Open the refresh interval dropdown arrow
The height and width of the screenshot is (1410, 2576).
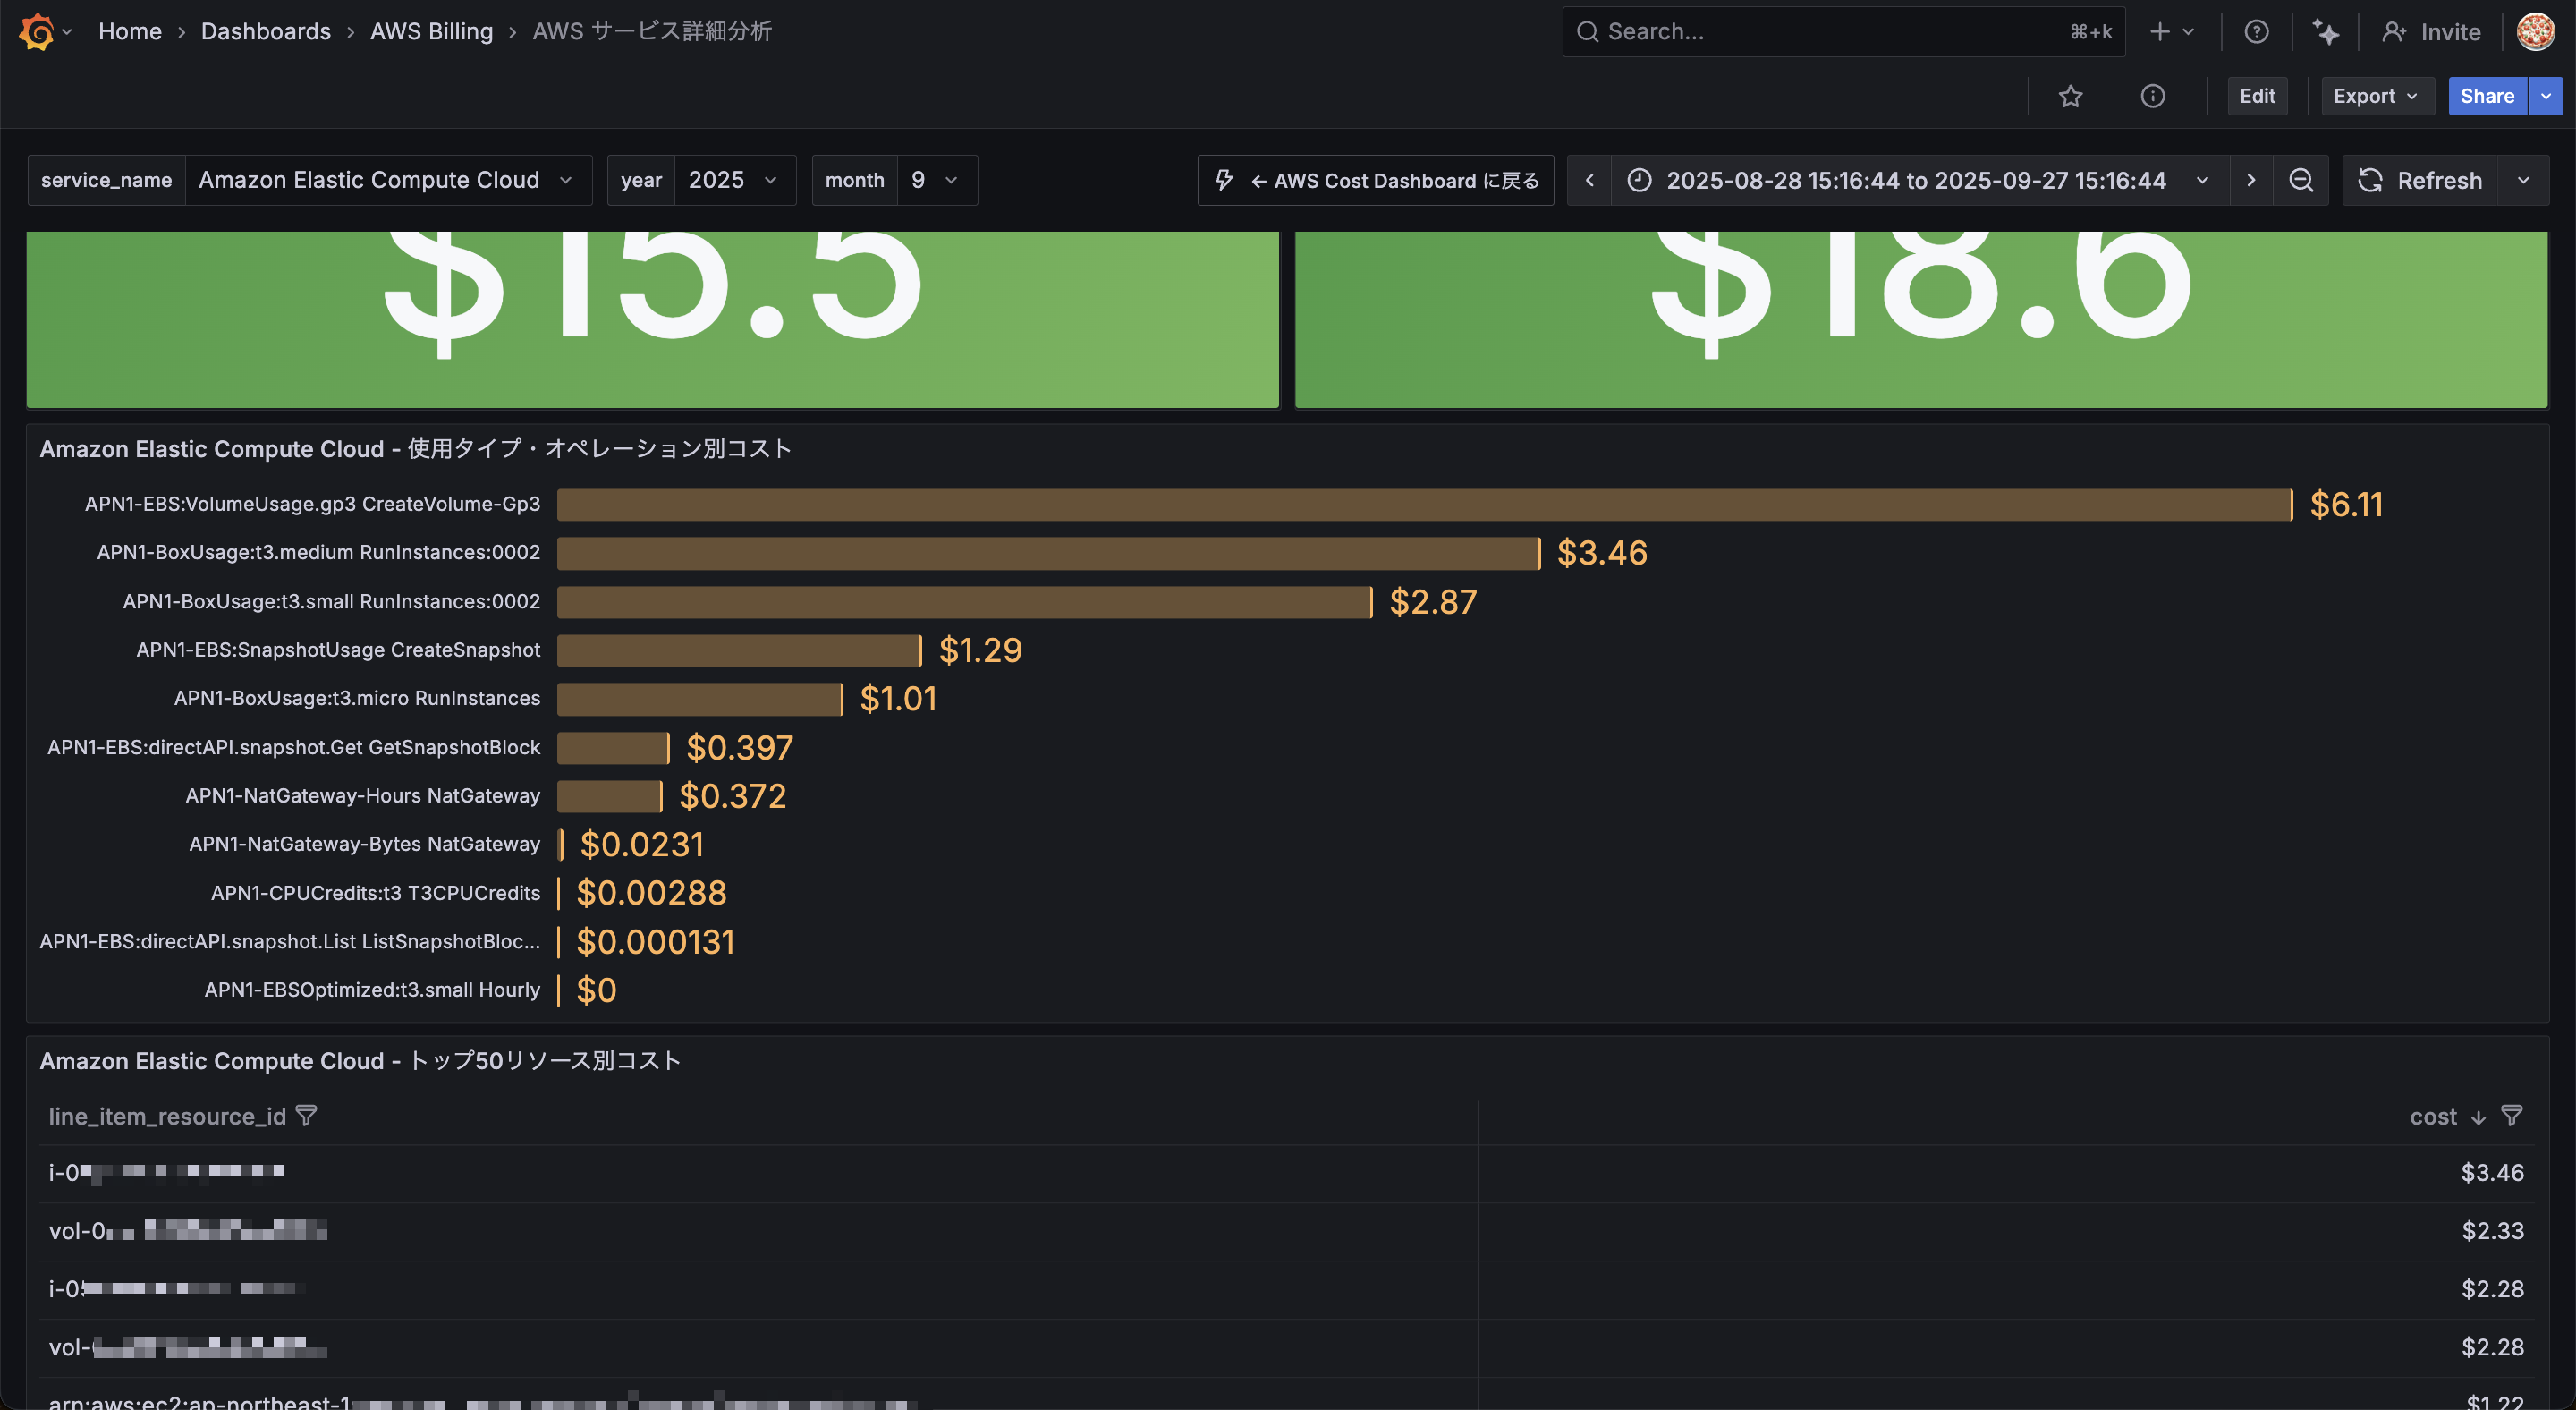2523,180
